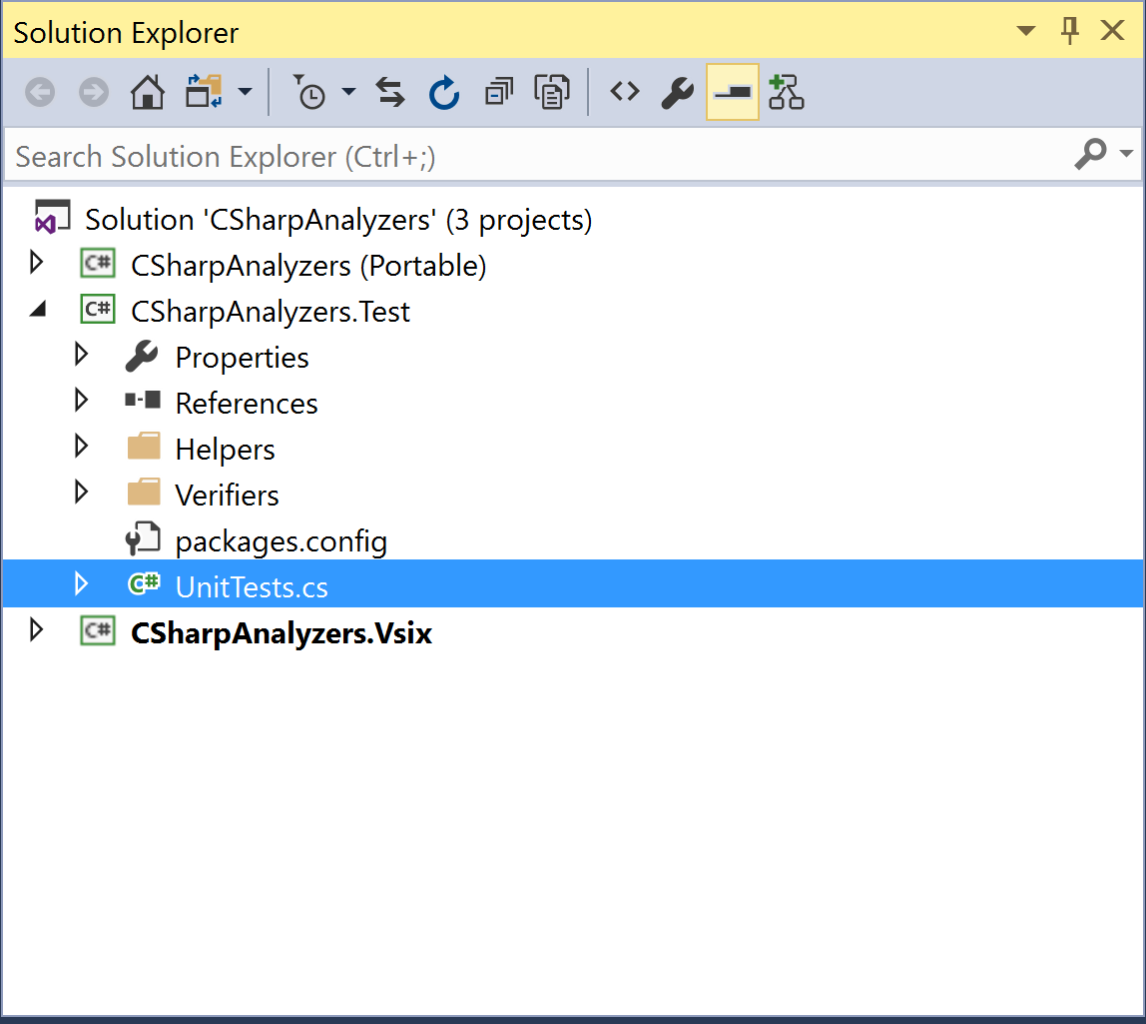Toggle Show All Files
The height and width of the screenshot is (1024, 1146).
pyautogui.click(x=552, y=92)
